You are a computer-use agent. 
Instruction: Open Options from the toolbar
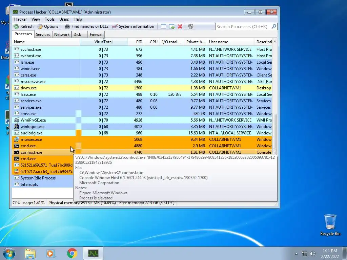point(48,26)
